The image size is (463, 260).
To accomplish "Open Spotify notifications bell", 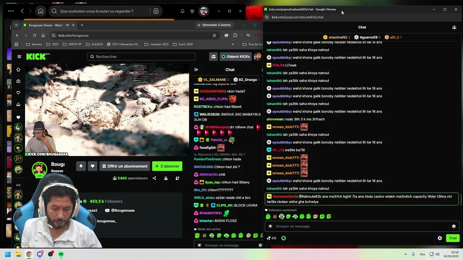I will [x=183, y=11].
